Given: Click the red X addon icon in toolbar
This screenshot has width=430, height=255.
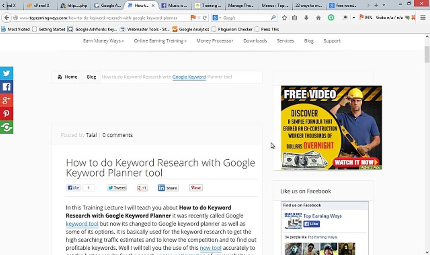Looking at the screenshot, I should tap(413, 17).
